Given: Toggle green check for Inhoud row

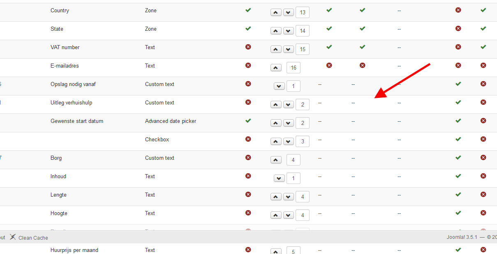Looking at the screenshot, I should pyautogui.click(x=458, y=176).
